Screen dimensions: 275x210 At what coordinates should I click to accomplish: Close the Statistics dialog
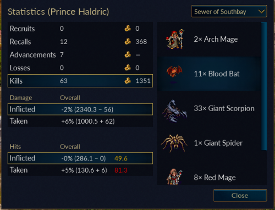[x=240, y=196]
